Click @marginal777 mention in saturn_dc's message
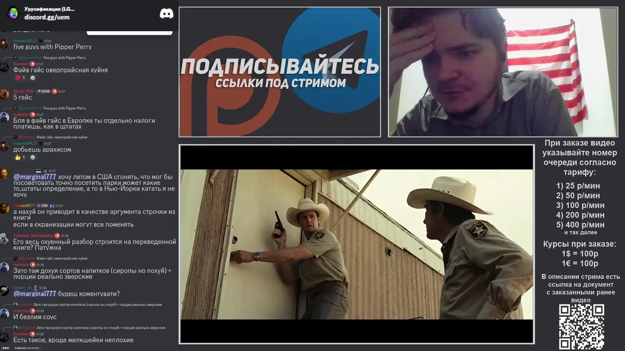 coord(35,293)
